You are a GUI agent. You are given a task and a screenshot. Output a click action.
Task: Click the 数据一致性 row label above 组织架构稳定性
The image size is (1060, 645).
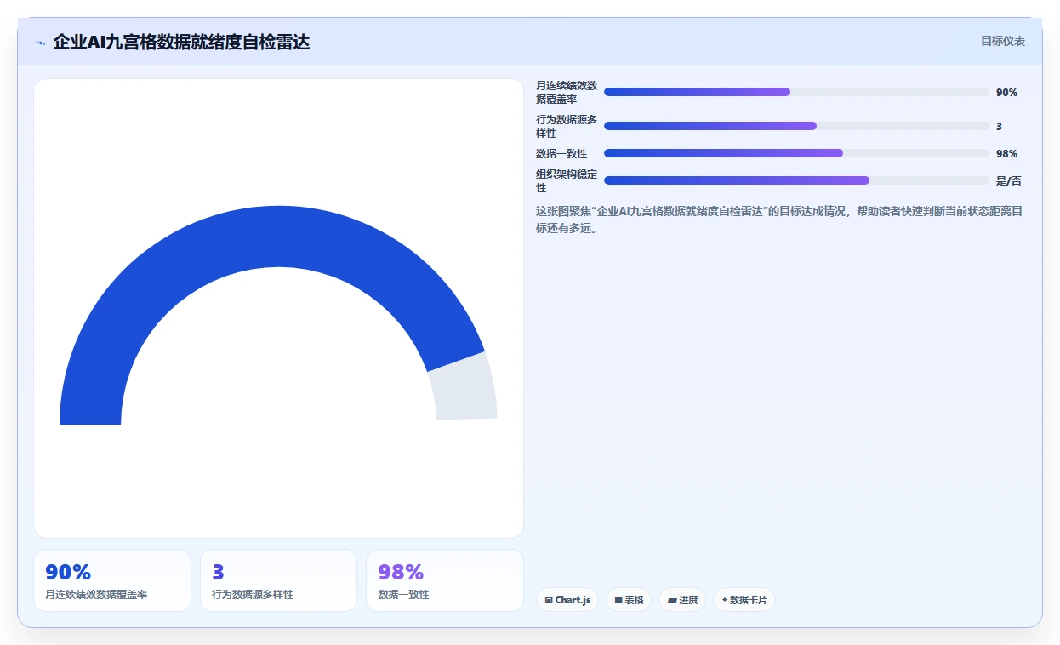point(561,153)
